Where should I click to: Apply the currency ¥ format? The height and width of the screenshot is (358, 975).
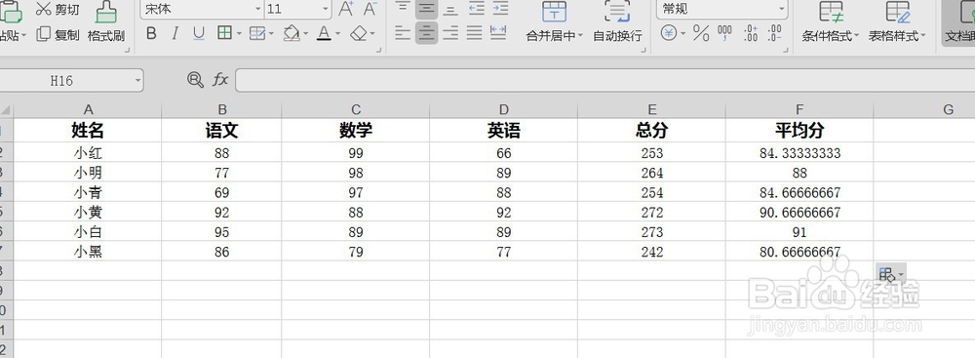(x=669, y=33)
